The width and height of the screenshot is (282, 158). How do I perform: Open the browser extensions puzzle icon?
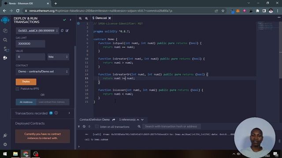coord(257,11)
